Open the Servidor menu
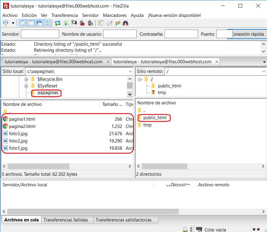267x232 pixels. click(90, 15)
